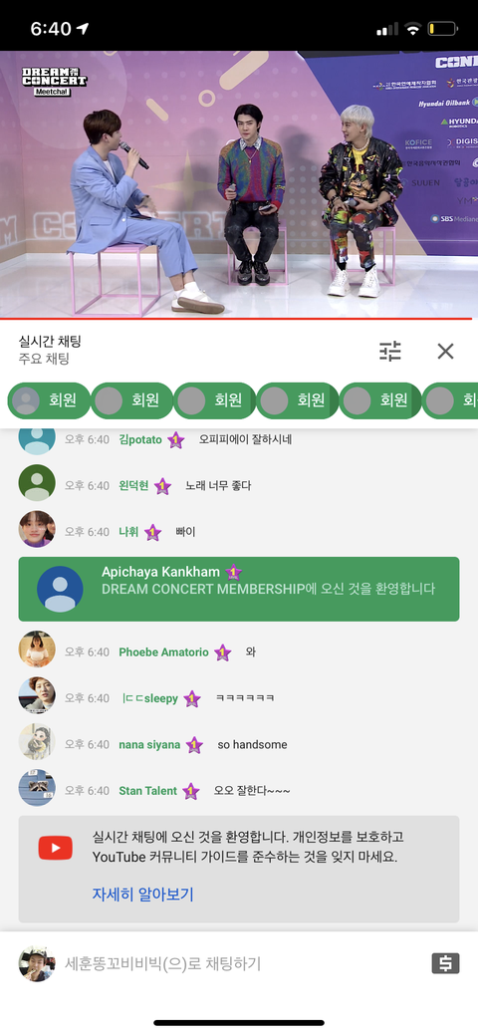
Task: Tap 나휘's profile picture
Action: (x=37, y=529)
